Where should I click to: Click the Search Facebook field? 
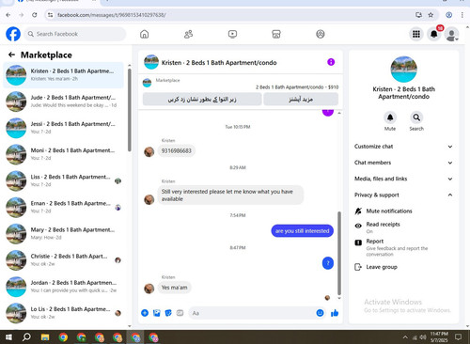pyautogui.click(x=75, y=34)
